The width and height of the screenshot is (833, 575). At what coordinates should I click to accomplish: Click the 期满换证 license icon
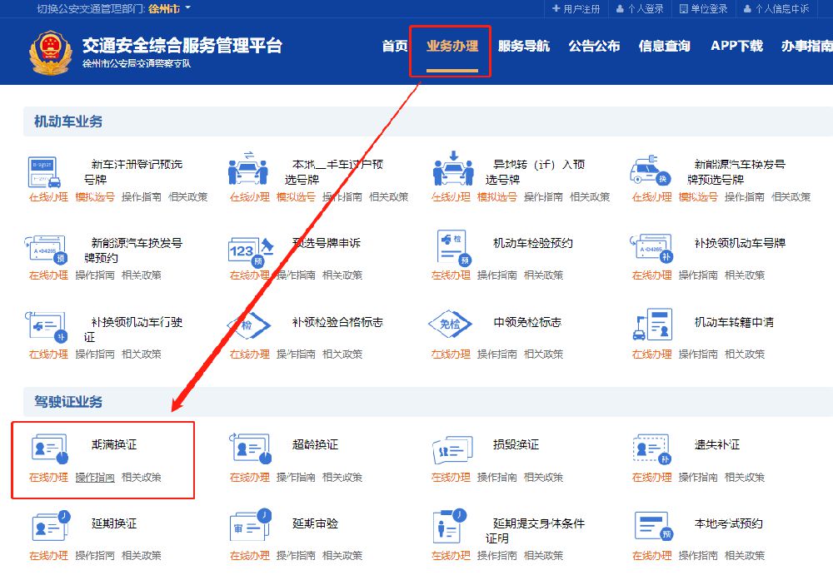coord(49,449)
